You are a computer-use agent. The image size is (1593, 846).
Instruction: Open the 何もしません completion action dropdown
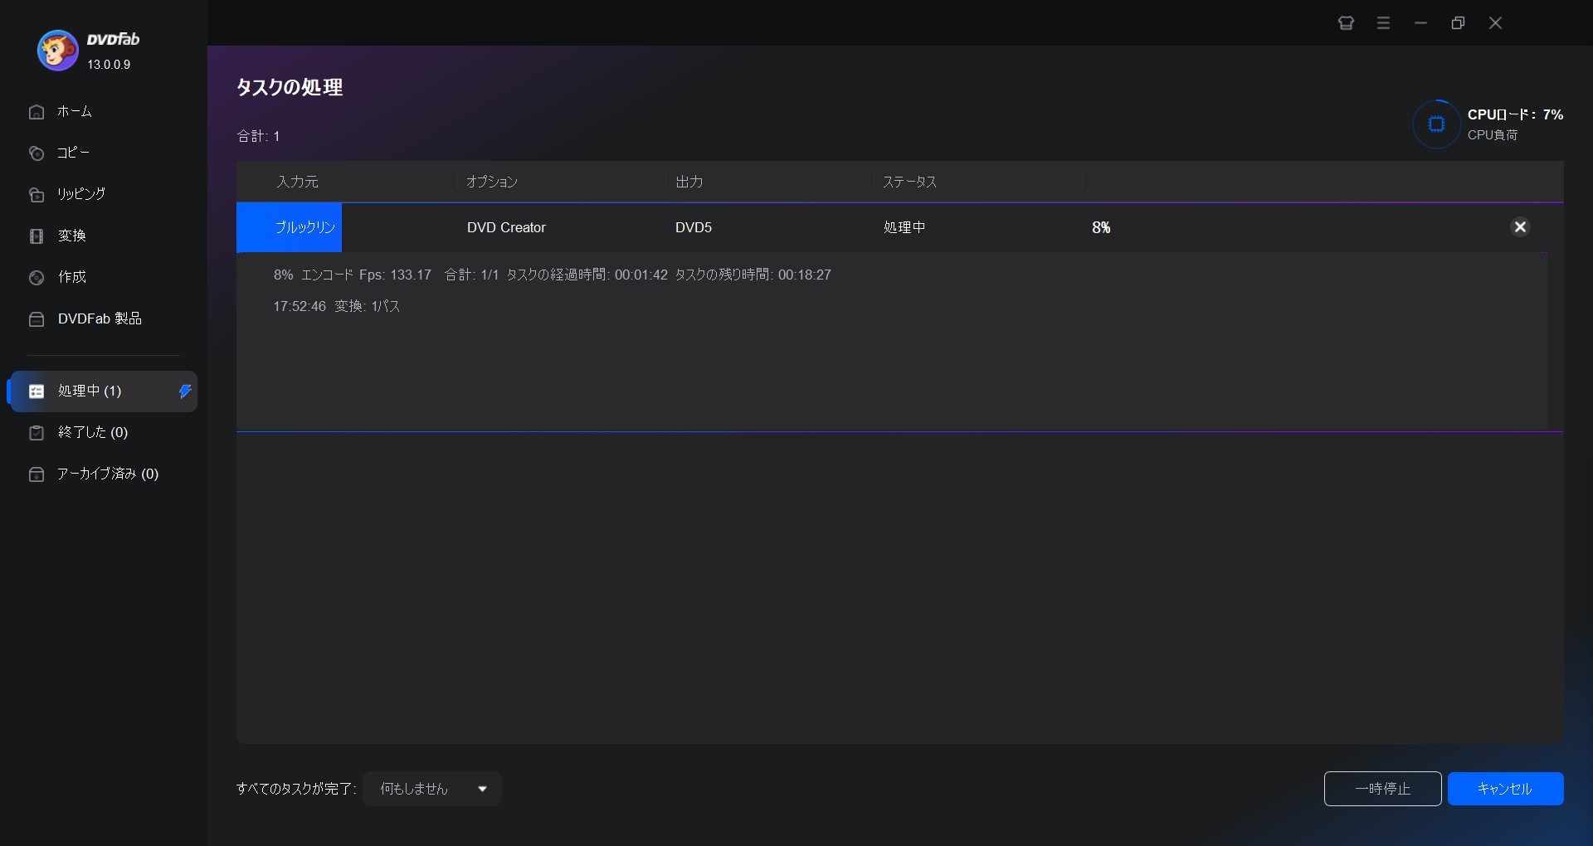432,789
